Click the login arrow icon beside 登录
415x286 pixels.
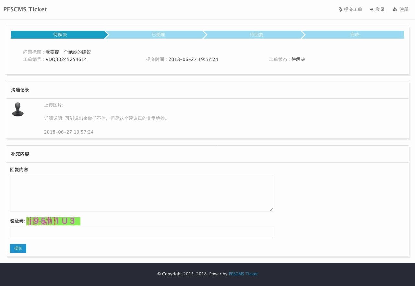coord(372,10)
